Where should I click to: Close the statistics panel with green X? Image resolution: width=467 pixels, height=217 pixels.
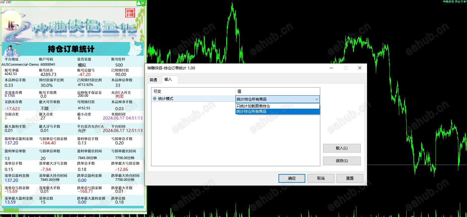[x=143, y=3]
